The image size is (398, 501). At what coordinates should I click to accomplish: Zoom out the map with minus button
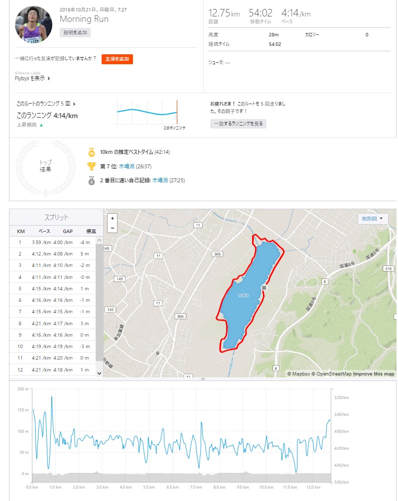(112, 228)
